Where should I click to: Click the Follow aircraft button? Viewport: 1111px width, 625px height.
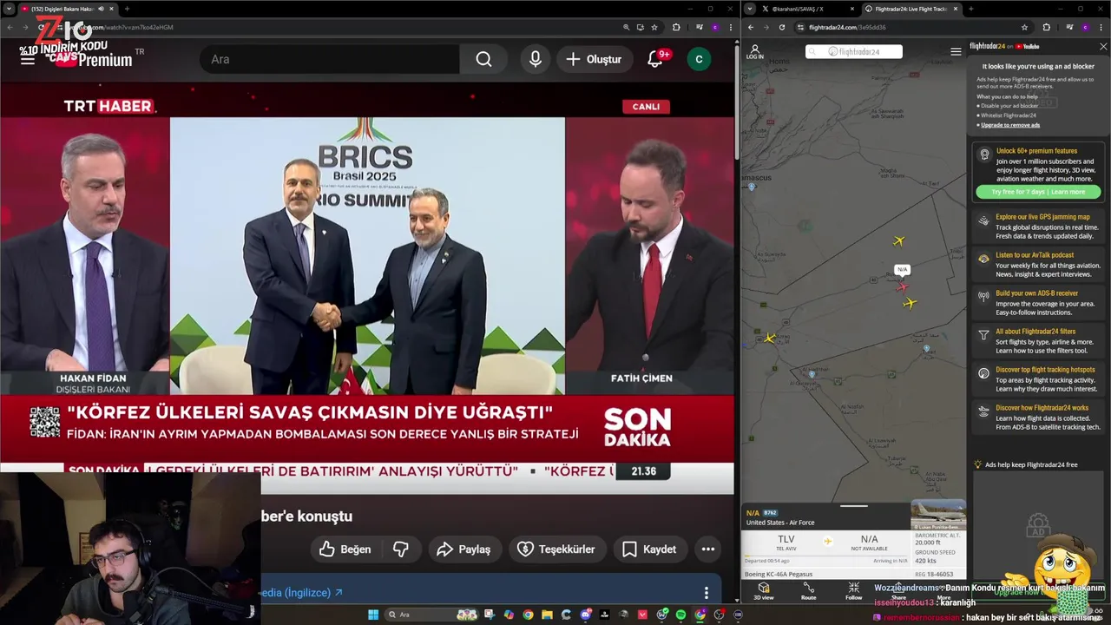(x=854, y=591)
